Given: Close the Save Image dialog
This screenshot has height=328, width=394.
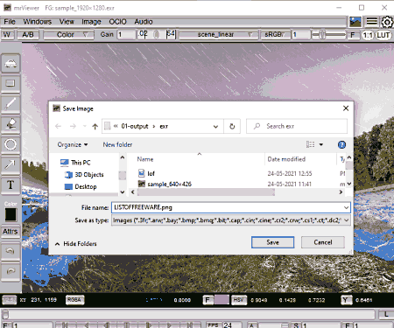Looking at the screenshot, I should 346,108.
